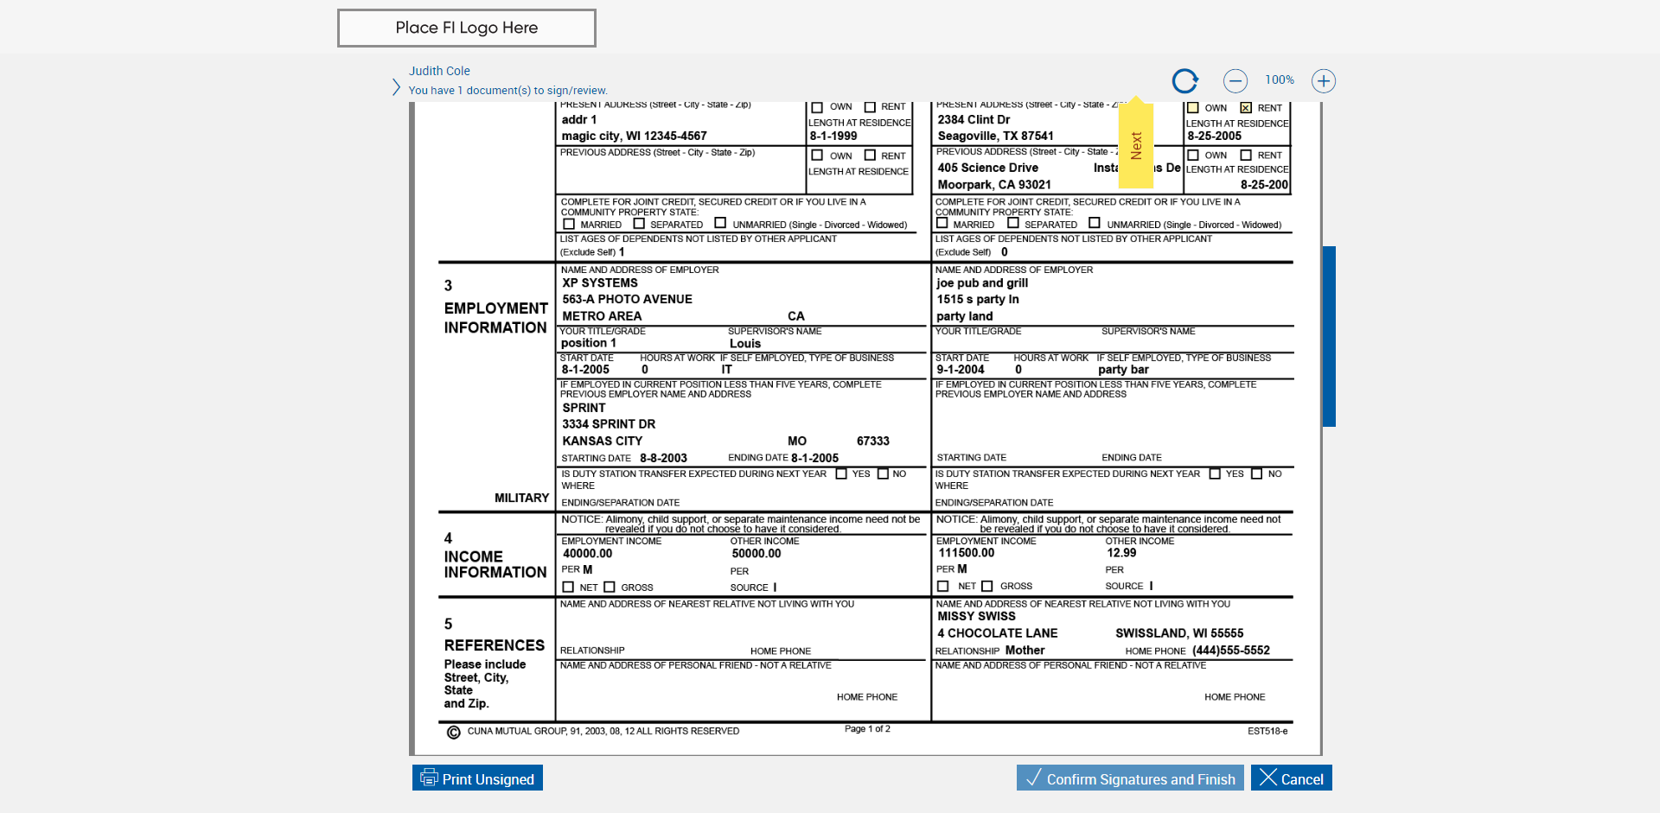1660x813 pixels.
Task: Click other income value "12.99"
Action: (1121, 553)
